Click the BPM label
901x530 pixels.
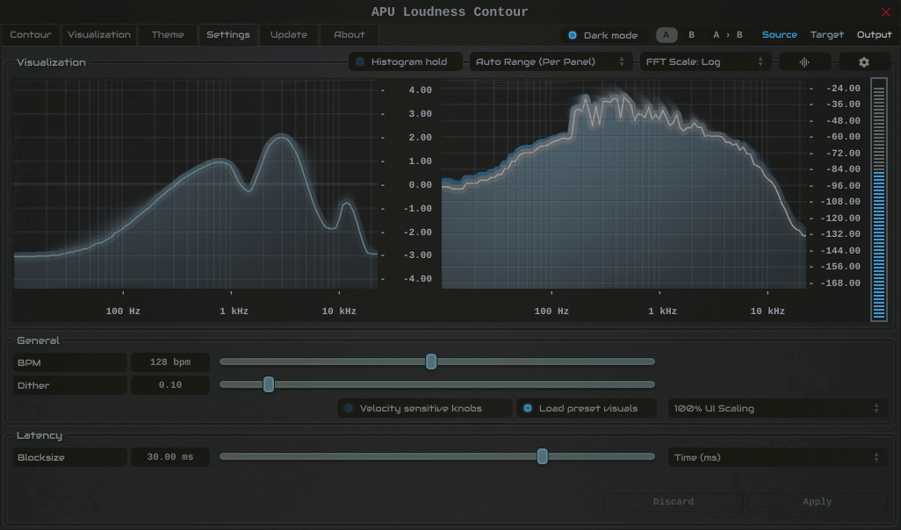click(69, 362)
